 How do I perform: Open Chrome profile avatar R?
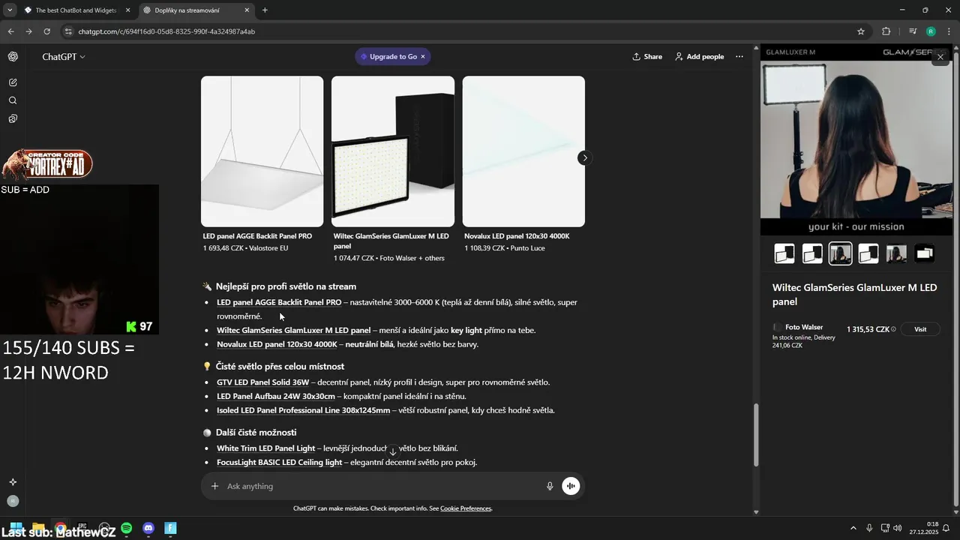pyautogui.click(x=931, y=31)
